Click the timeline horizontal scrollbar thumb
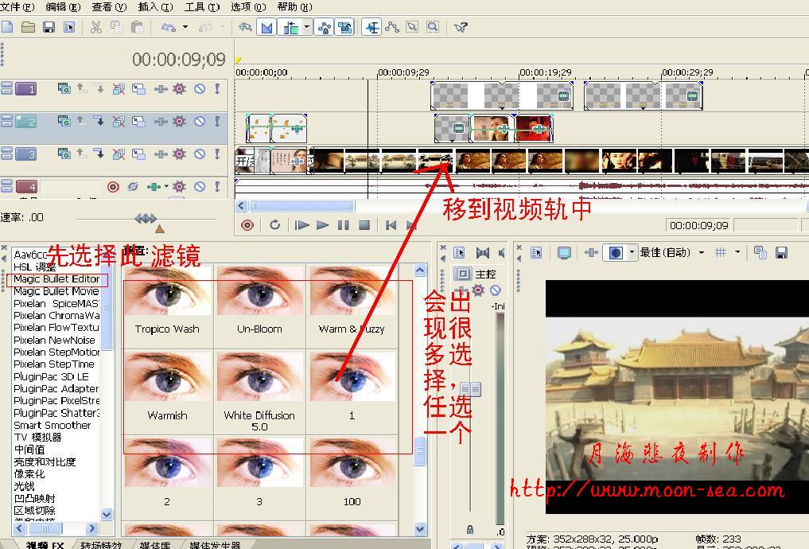Screen dimensions: 809x549 [302, 206]
